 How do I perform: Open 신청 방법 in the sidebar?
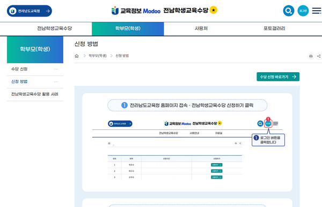19,81
